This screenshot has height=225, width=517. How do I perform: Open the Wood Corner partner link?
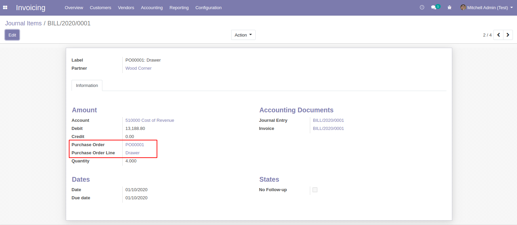[x=138, y=68]
